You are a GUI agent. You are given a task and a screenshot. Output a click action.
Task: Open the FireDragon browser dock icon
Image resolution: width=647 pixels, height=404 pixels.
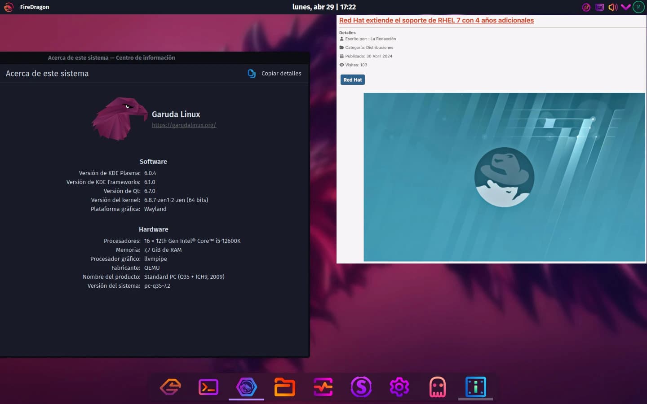[246, 387]
